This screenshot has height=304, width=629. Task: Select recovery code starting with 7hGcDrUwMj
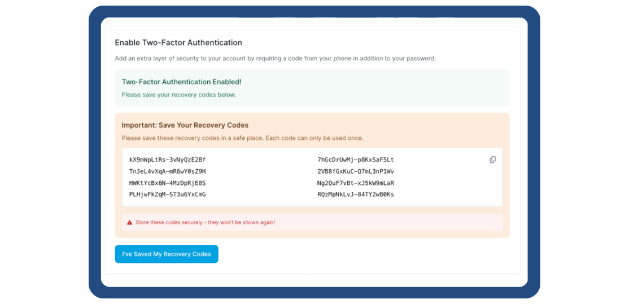356,160
